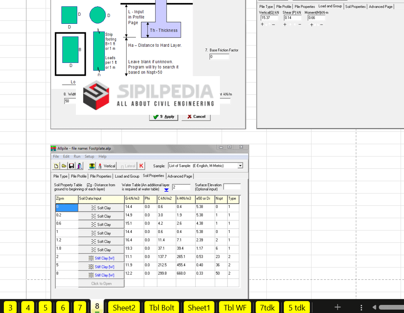Screen dimensions: 404x313
Task: Expand the List of Sample dropdown
Action: (x=240, y=166)
